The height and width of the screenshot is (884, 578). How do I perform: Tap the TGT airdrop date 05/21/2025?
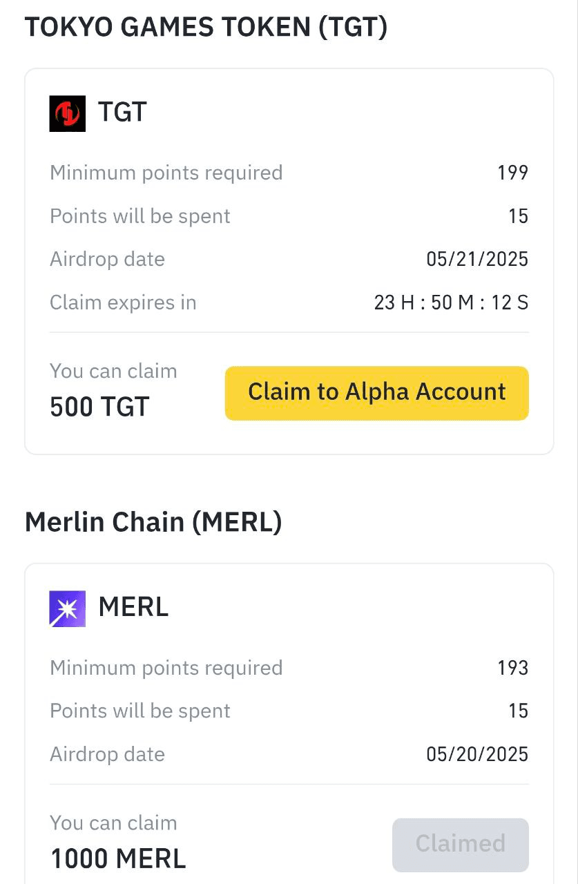pyautogui.click(x=477, y=260)
